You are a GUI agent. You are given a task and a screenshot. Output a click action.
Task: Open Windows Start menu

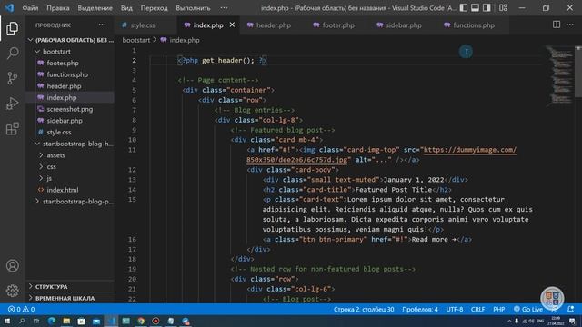7,321
